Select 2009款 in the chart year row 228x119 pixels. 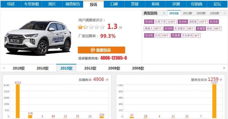114,68
